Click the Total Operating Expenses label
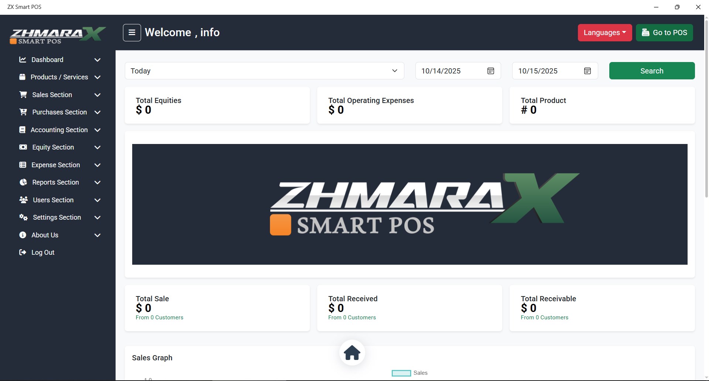 coord(371,100)
